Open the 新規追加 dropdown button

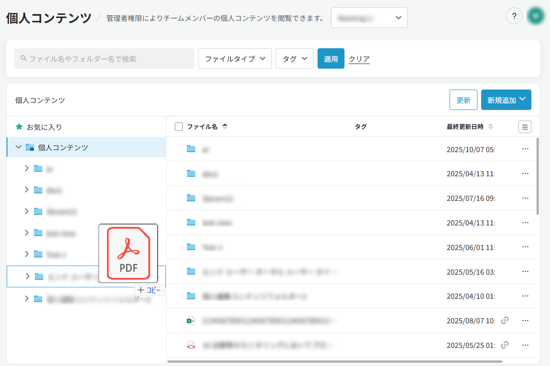(x=506, y=100)
